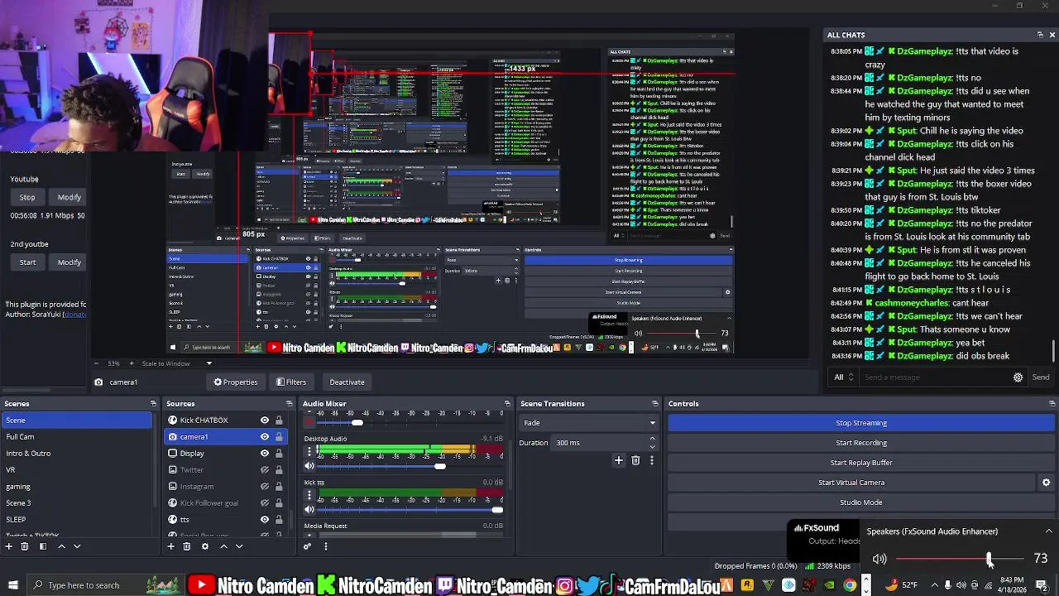Hide the tts source
Viewport: 1059px width, 596px height.
[x=265, y=520]
